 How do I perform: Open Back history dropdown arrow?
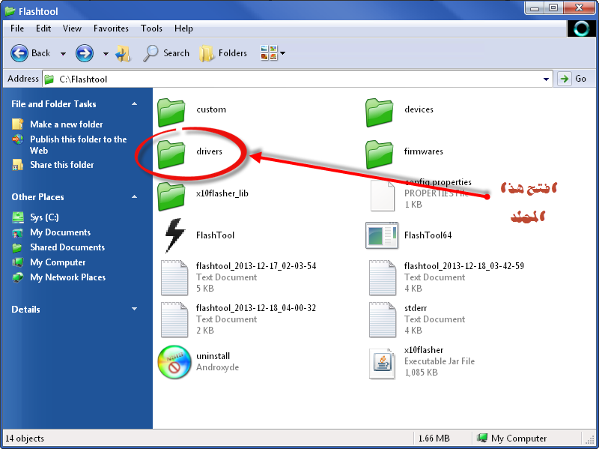coord(63,53)
